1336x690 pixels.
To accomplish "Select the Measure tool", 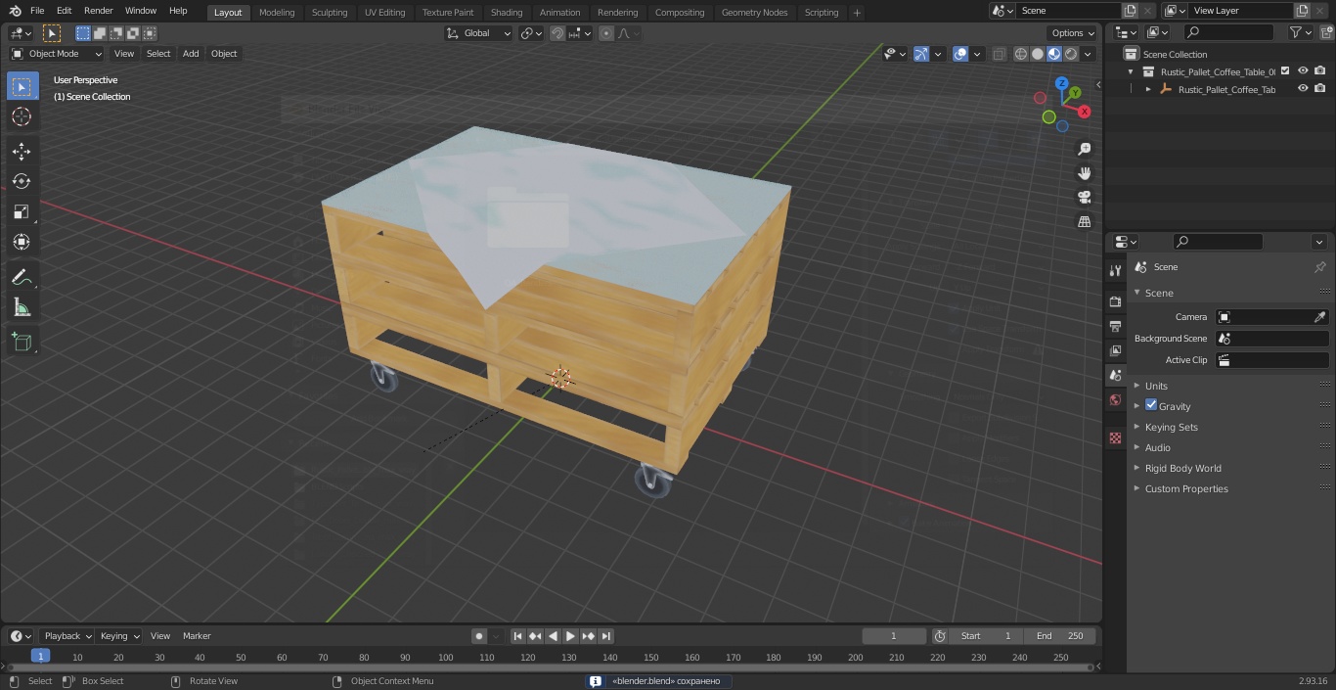I will tap(22, 307).
